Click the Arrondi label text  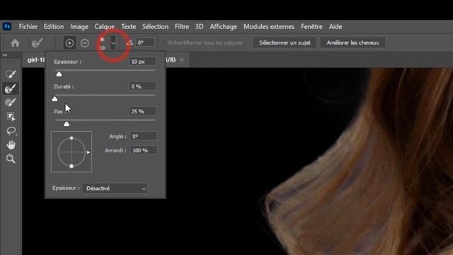115,150
